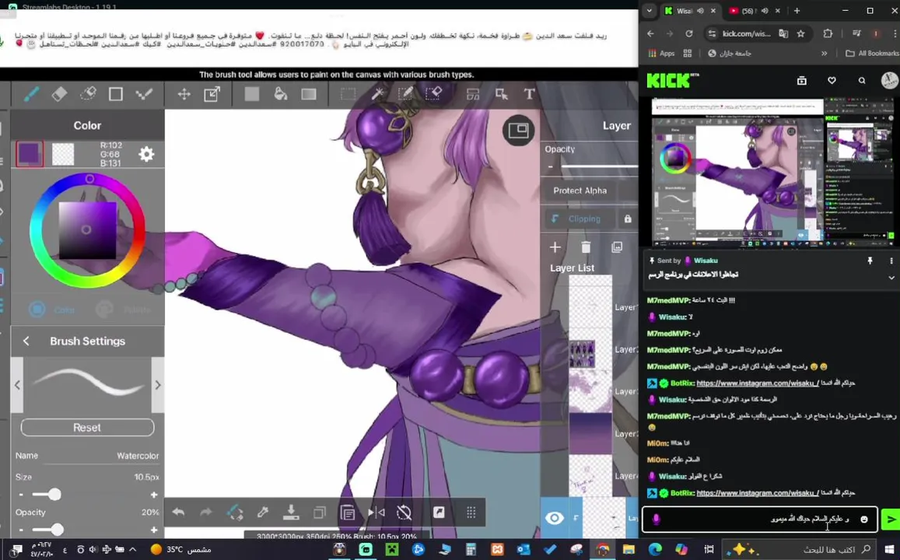Select the Eyedropper in bottom toolbar

[263, 513]
